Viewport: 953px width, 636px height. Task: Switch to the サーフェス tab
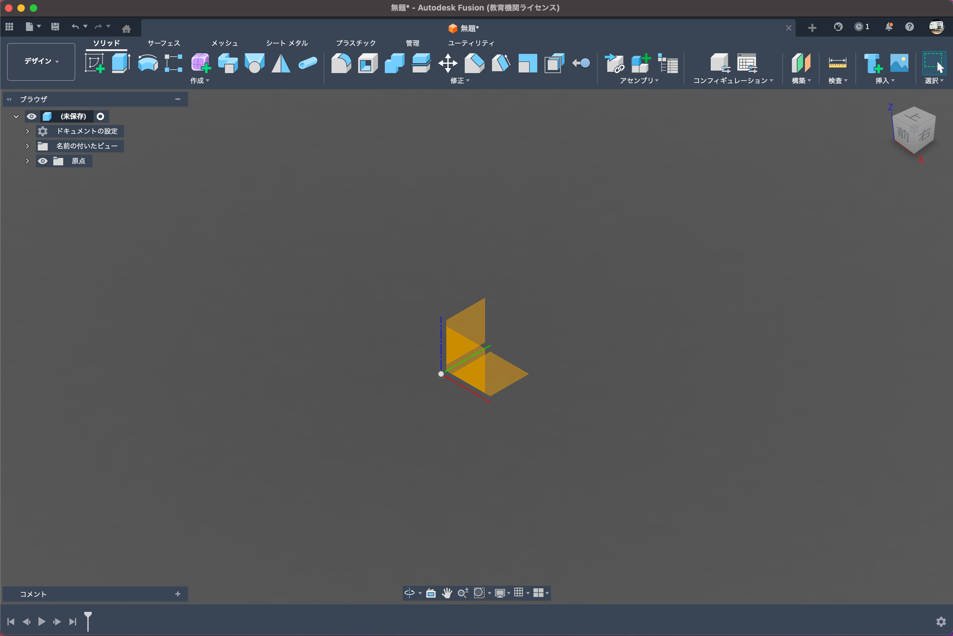[164, 43]
